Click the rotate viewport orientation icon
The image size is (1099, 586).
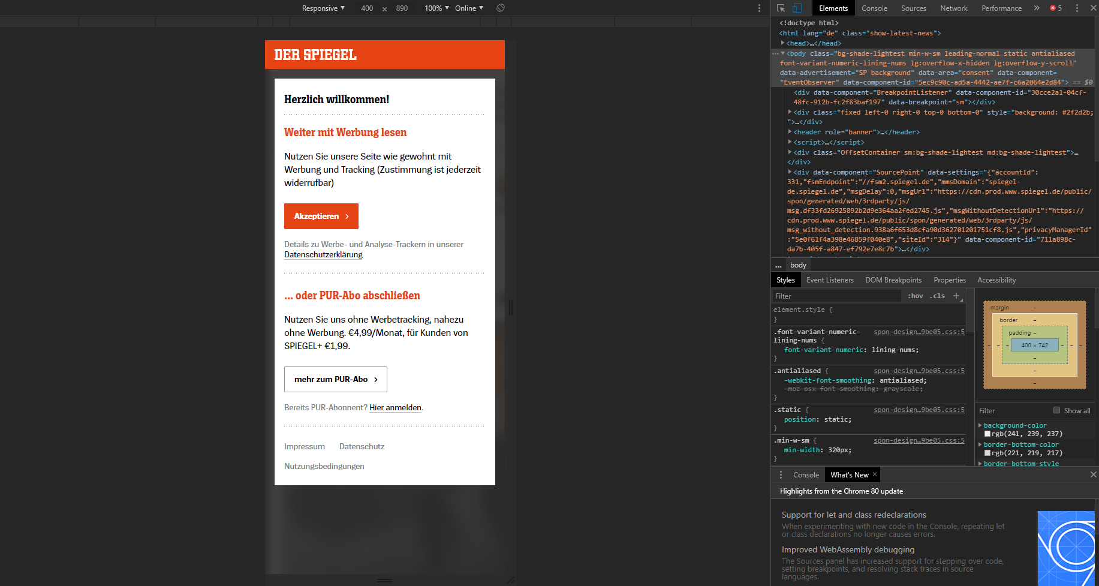(x=501, y=8)
